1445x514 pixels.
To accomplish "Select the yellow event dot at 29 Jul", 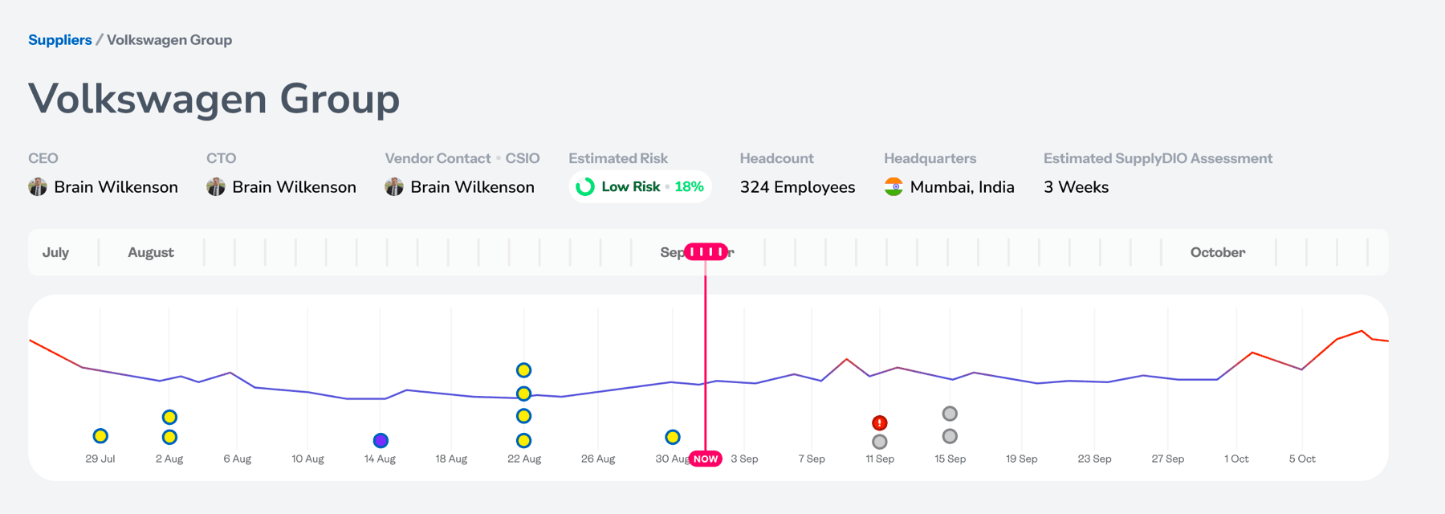I will click(100, 436).
